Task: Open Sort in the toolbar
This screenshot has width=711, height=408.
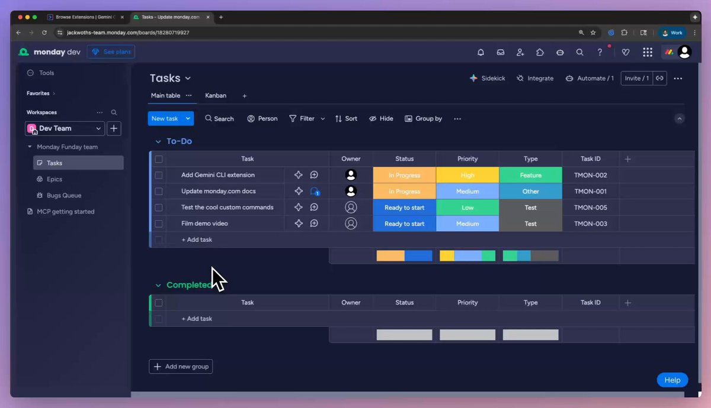Action: click(x=346, y=119)
